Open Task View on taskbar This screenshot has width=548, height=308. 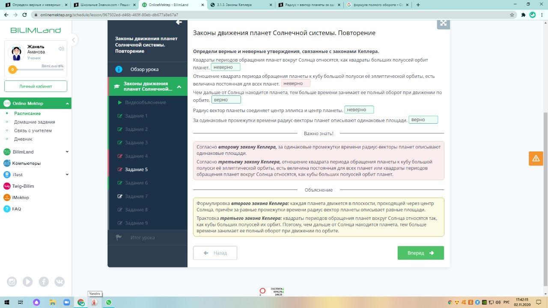[20, 302]
